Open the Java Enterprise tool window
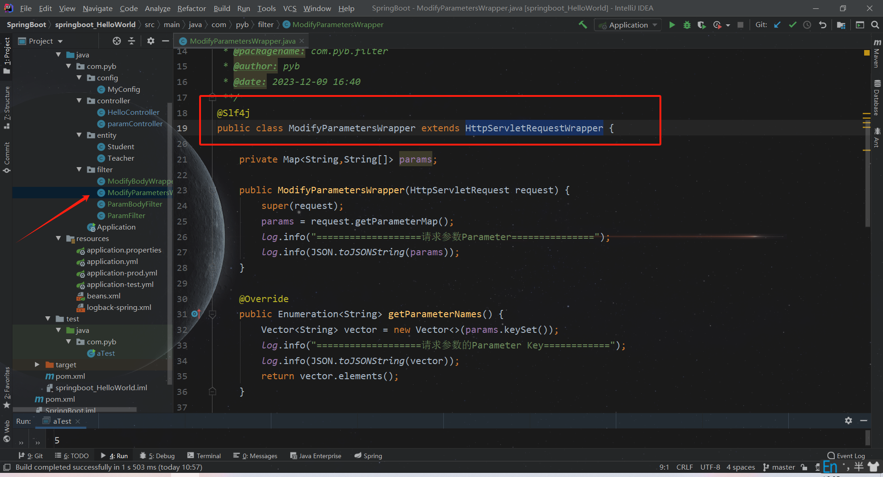 (315, 456)
